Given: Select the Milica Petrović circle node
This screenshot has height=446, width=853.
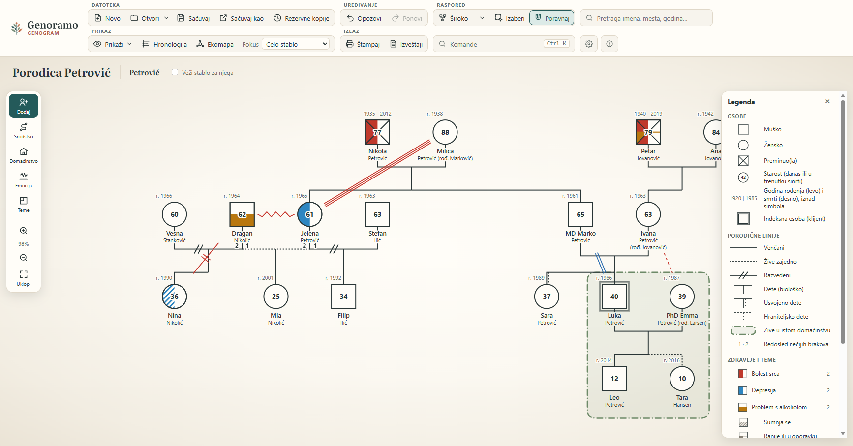Looking at the screenshot, I should pyautogui.click(x=445, y=132).
